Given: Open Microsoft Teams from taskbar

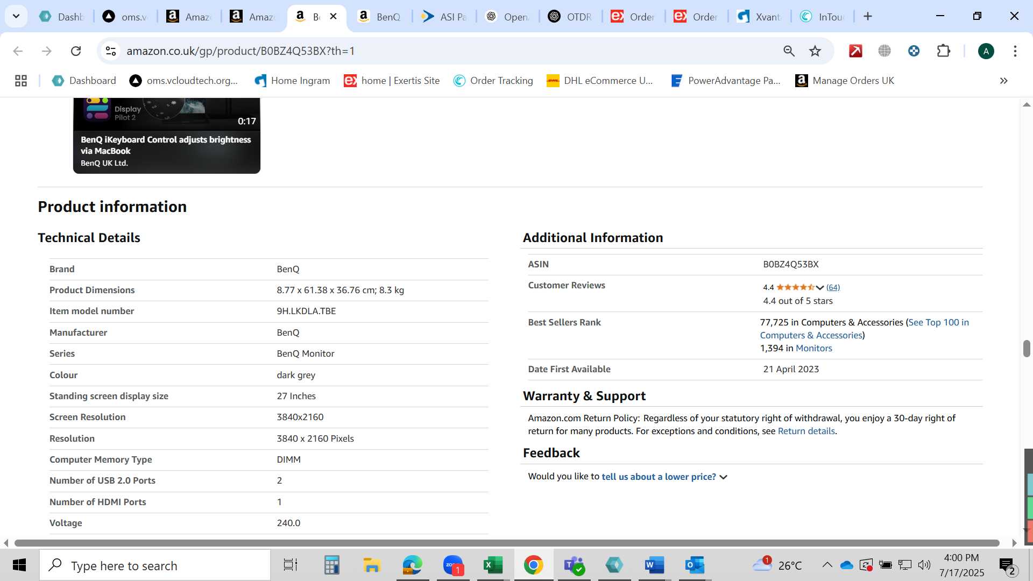Looking at the screenshot, I should (574, 565).
